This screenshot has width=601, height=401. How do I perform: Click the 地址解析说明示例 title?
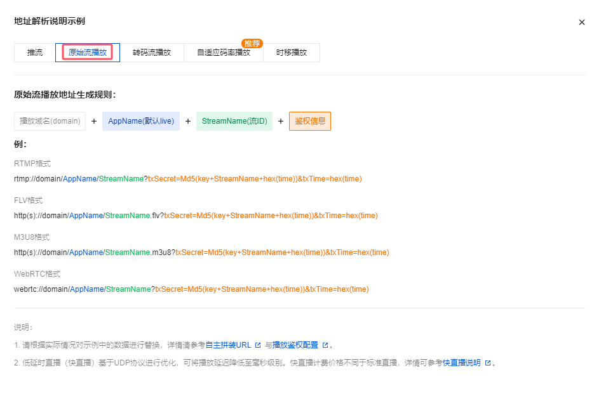coord(50,21)
